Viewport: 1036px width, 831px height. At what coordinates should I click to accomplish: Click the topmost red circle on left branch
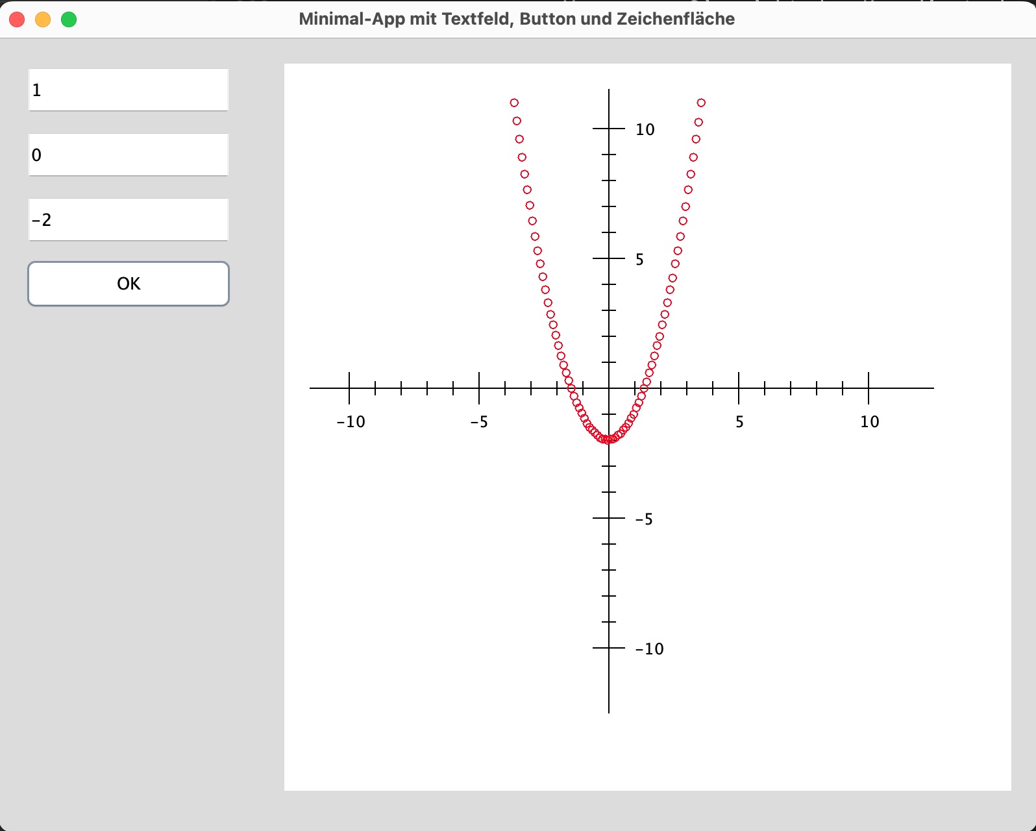pyautogui.click(x=514, y=103)
